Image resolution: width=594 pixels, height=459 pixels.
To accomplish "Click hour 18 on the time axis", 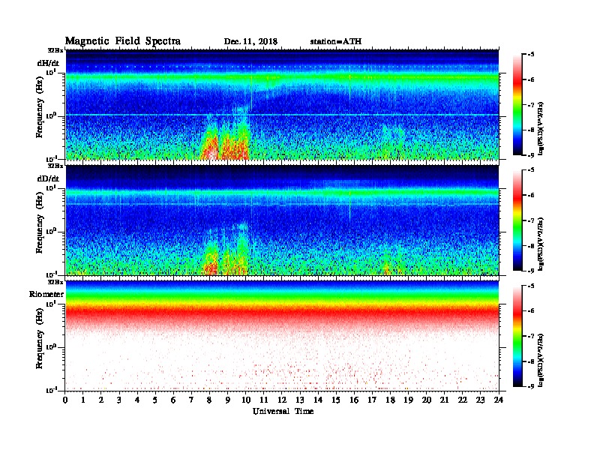I will click(390, 400).
